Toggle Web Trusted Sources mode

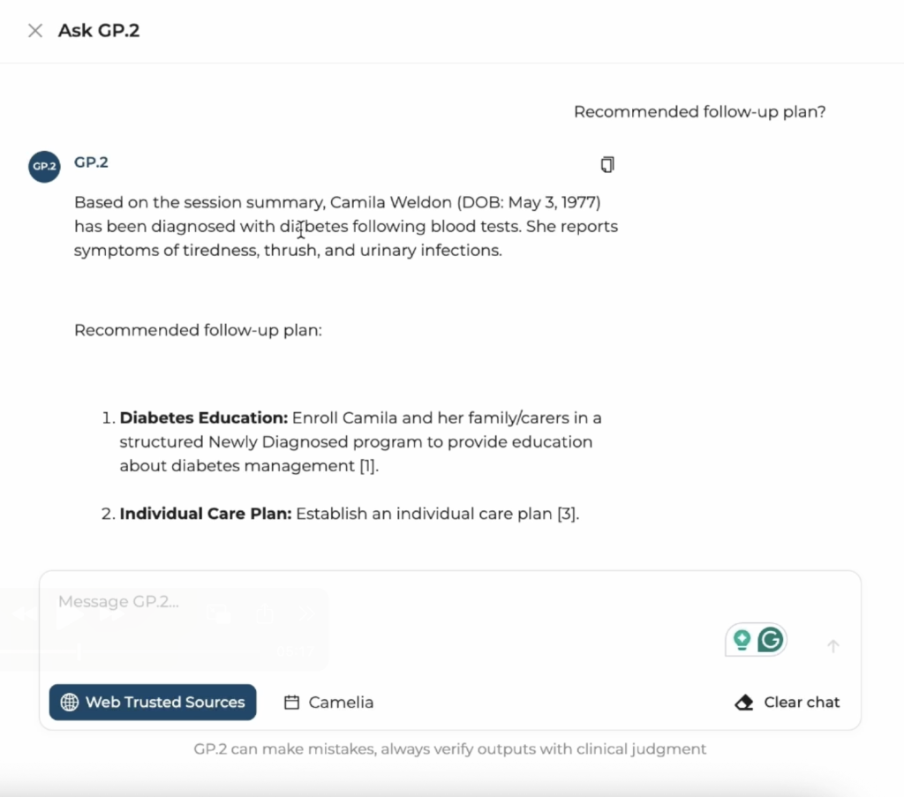(x=153, y=703)
